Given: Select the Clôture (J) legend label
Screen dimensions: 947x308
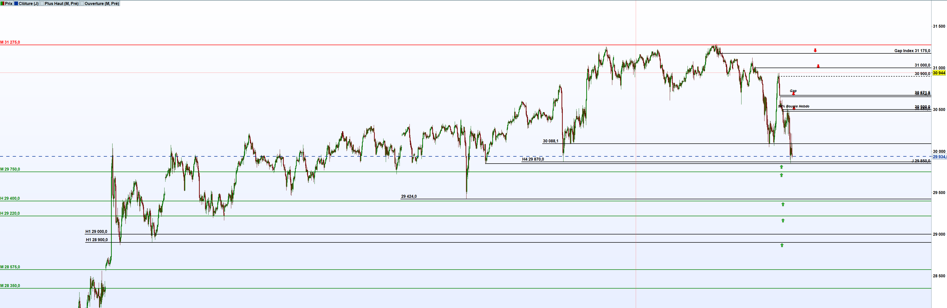Looking at the screenshot, I should pyautogui.click(x=28, y=3).
